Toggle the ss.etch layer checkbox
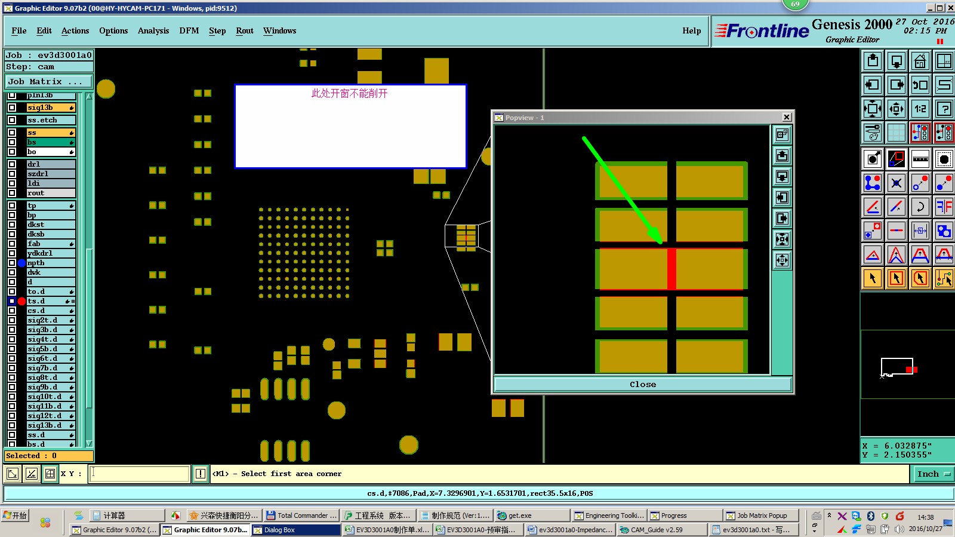 click(12, 120)
